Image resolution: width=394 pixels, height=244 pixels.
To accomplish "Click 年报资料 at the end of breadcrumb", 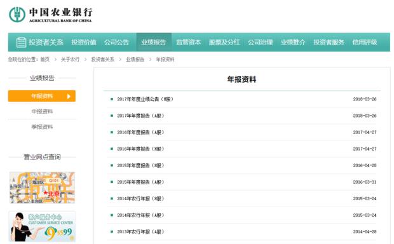I will (165, 60).
